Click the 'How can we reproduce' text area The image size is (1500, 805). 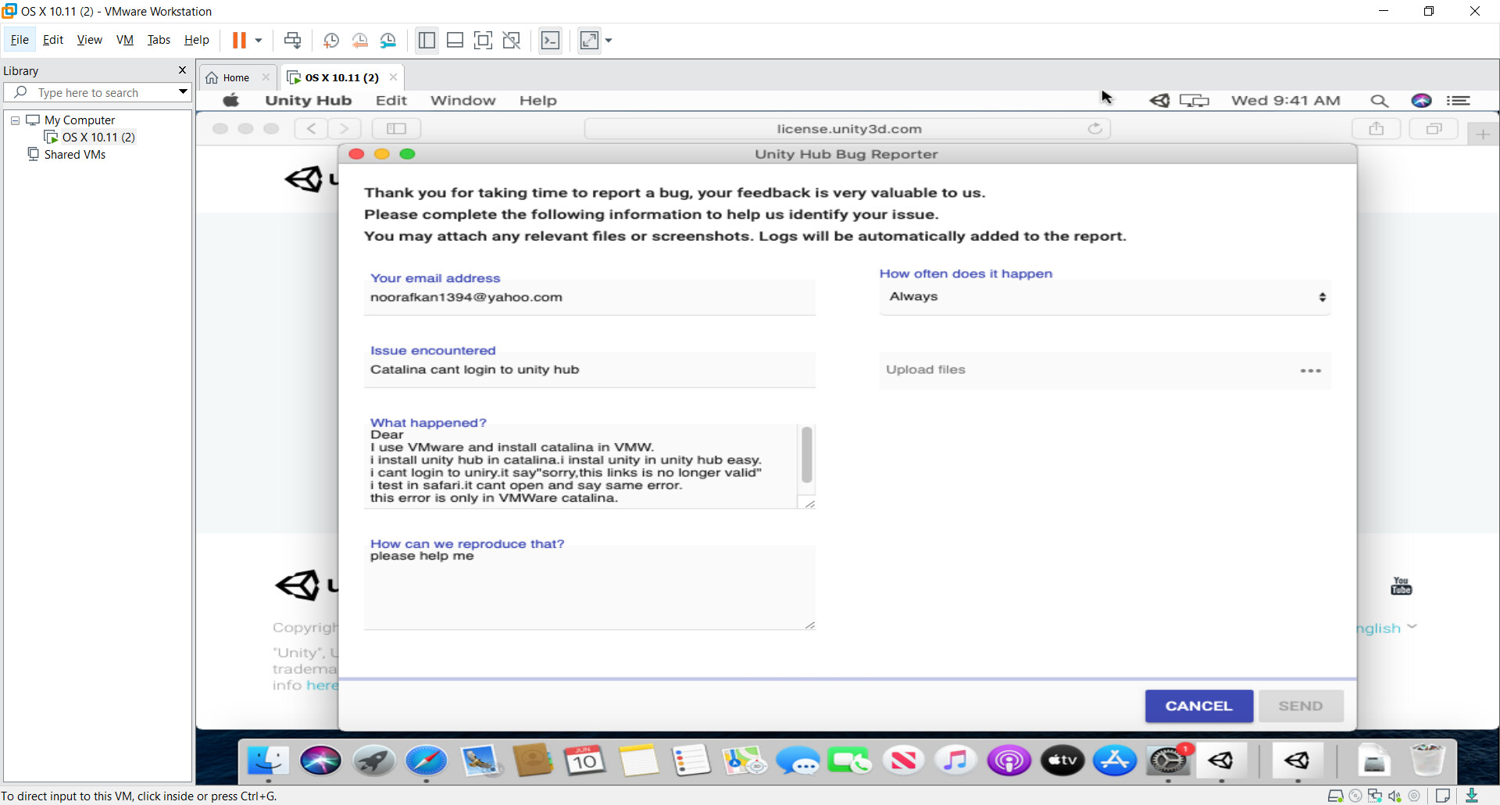click(590, 588)
